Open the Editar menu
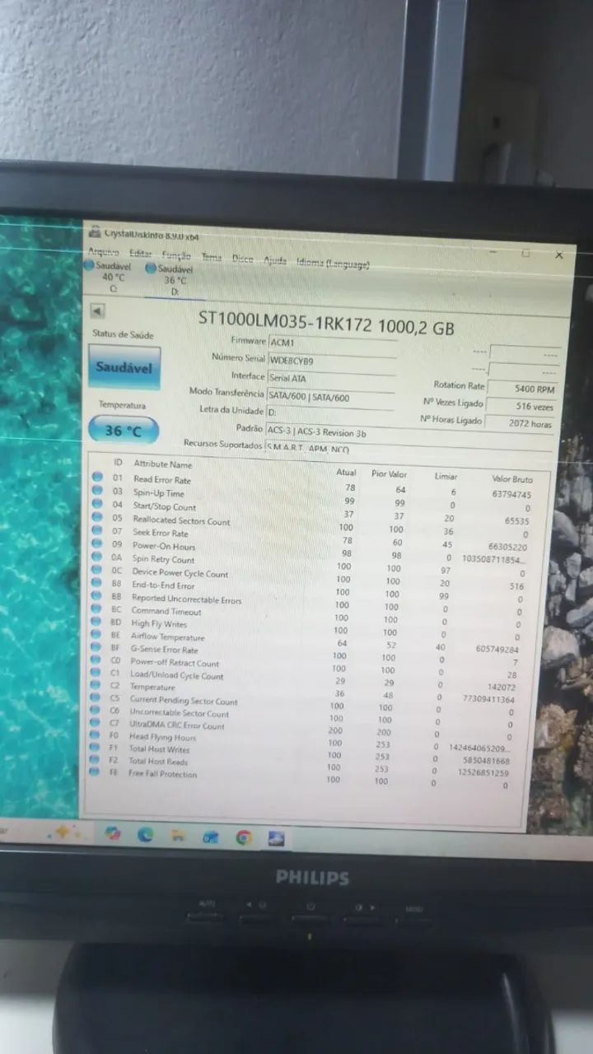 tap(141, 254)
